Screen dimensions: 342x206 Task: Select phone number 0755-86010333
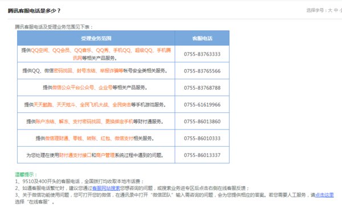[x=202, y=138]
